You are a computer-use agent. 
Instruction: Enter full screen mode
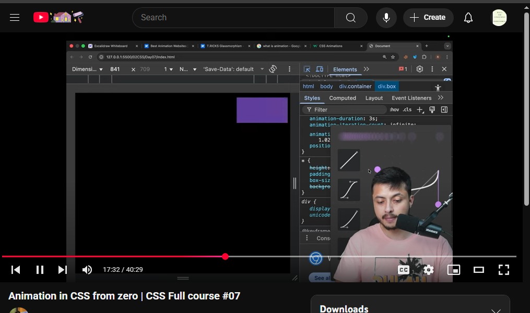(504, 270)
